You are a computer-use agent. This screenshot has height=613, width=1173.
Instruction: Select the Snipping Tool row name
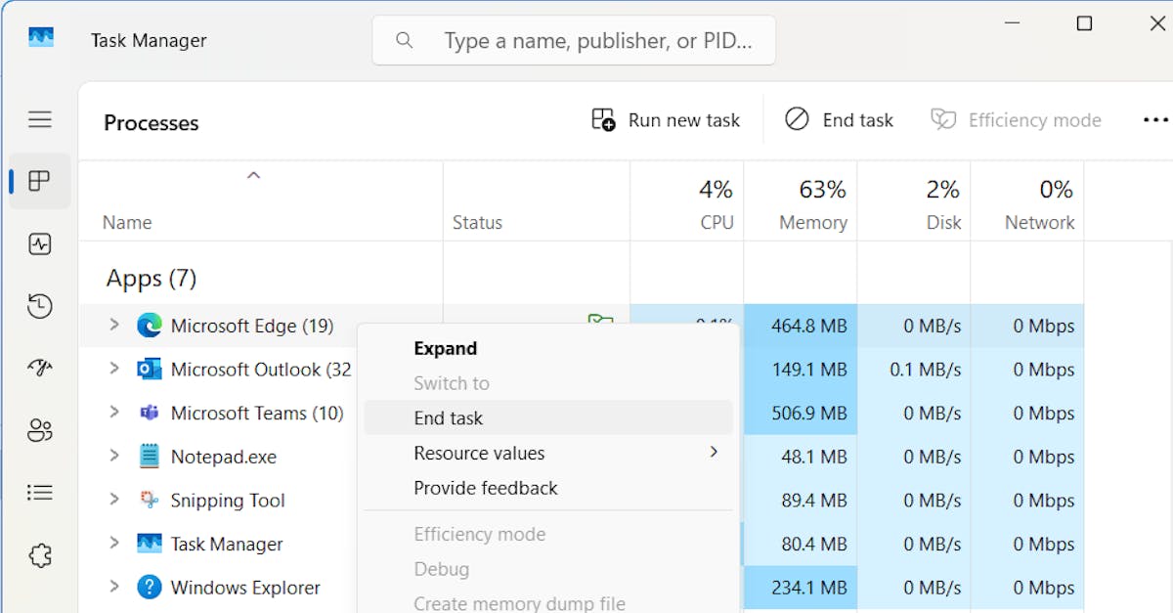228,501
